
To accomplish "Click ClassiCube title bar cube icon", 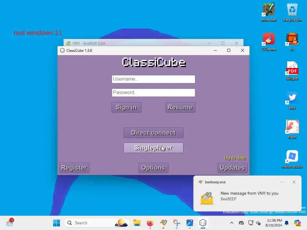I will (62, 50).
